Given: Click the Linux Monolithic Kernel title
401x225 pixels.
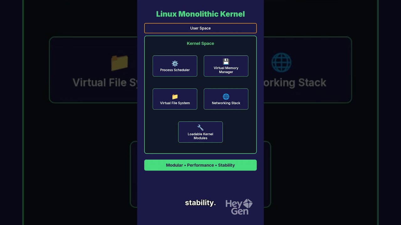Looking at the screenshot, I should pos(200,14).
